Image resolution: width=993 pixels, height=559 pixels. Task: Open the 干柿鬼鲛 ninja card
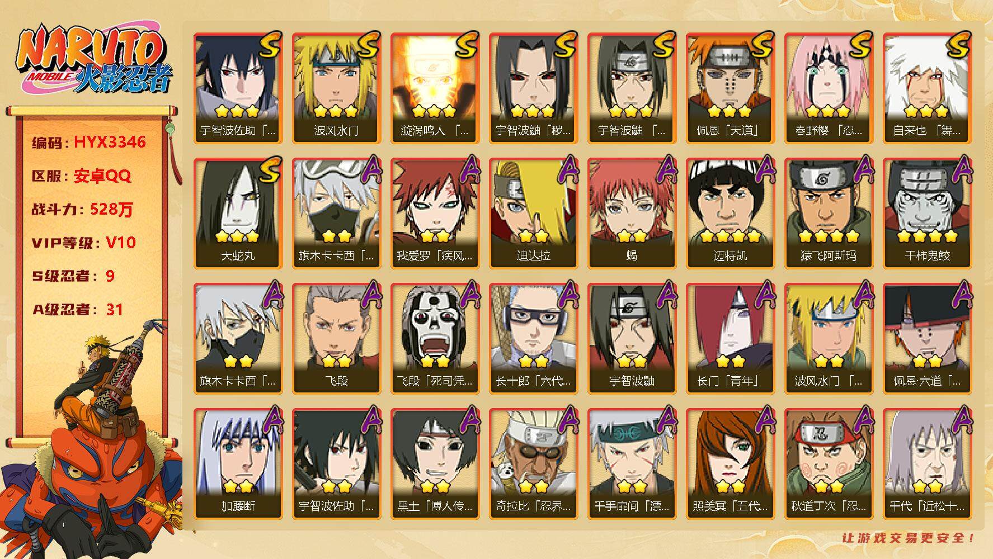tap(927, 213)
